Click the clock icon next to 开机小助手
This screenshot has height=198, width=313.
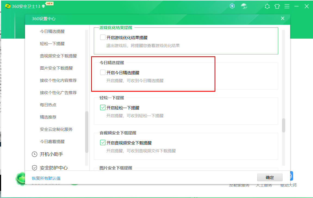(34, 154)
